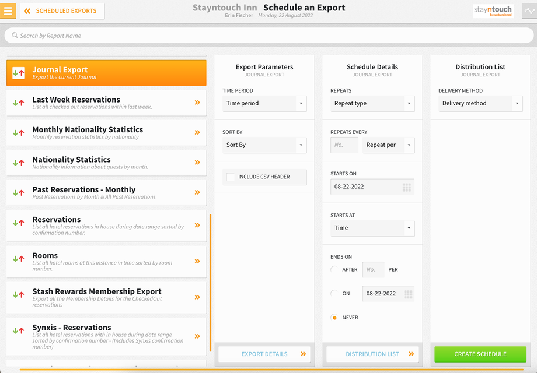
Task: Click the orange report list scrollbar
Action: pos(210,283)
